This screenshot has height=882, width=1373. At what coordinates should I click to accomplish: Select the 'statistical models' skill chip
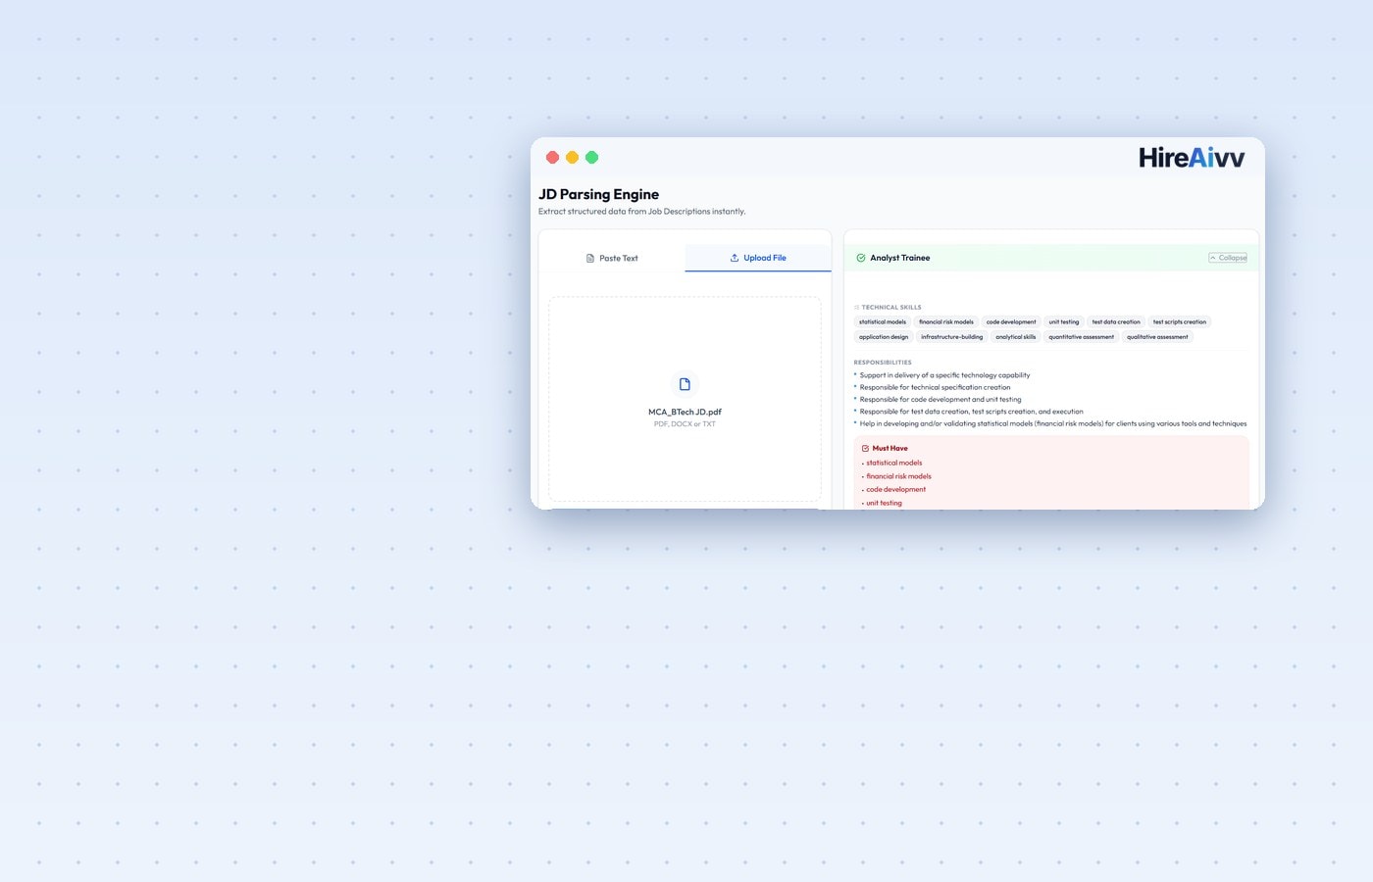point(883,321)
